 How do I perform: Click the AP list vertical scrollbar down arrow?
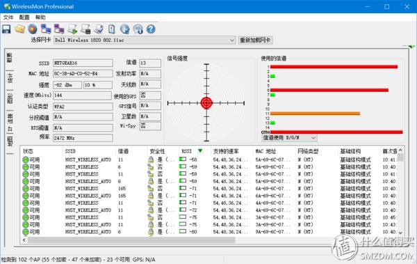pos(400,233)
